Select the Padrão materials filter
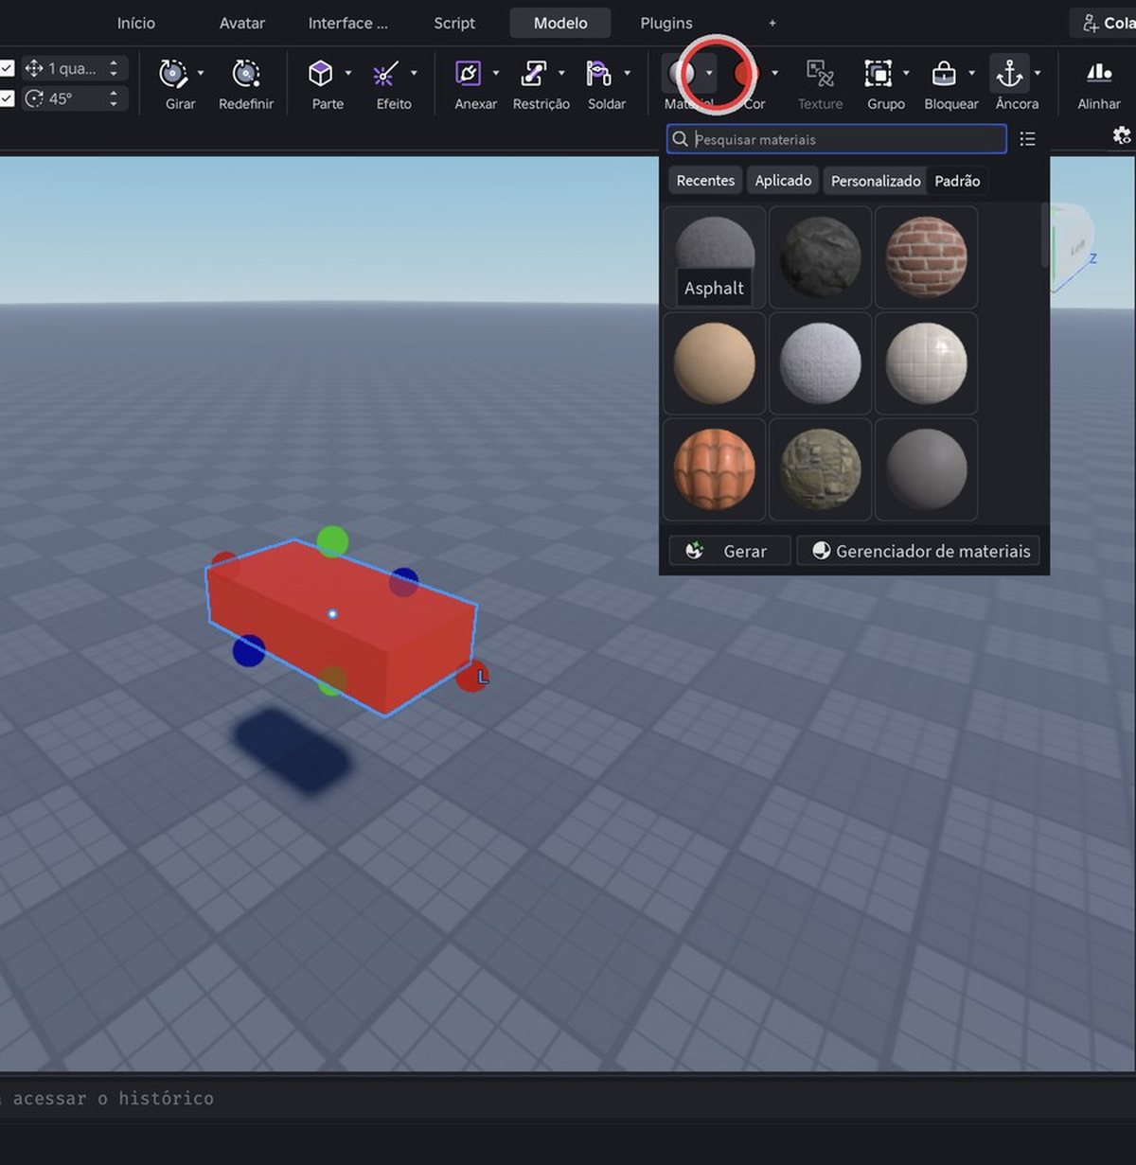This screenshot has width=1136, height=1165. 957,180
